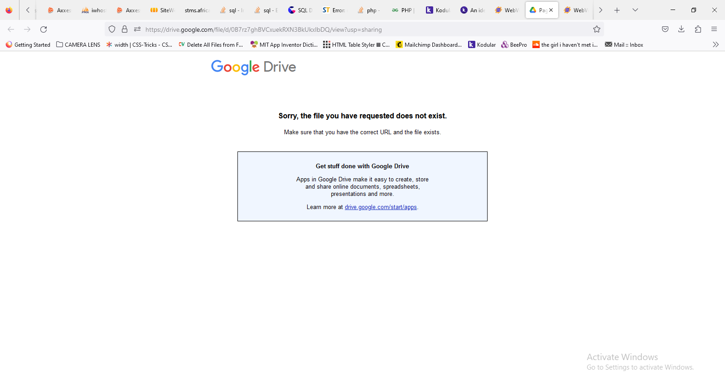Screen dimensions: 725x390
Task: Click 'Get stuff done with Google Drive' heading
Action: click(362, 166)
